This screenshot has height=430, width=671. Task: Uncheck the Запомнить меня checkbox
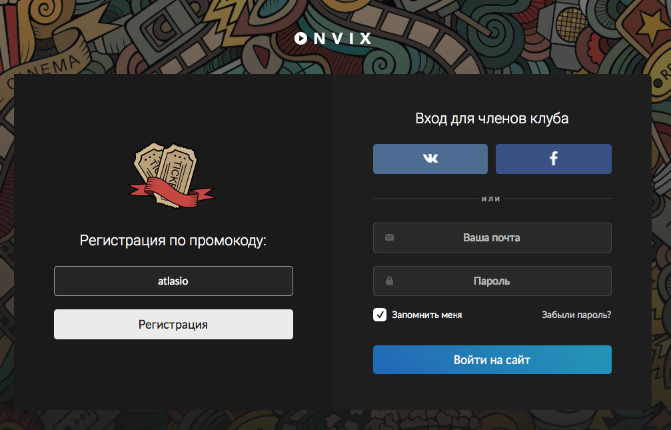coord(380,315)
